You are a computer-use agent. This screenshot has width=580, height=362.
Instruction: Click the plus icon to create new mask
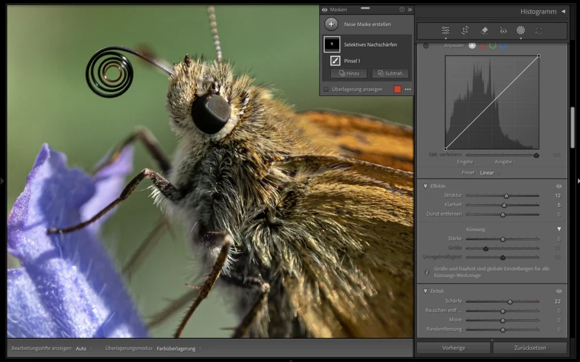coord(331,24)
